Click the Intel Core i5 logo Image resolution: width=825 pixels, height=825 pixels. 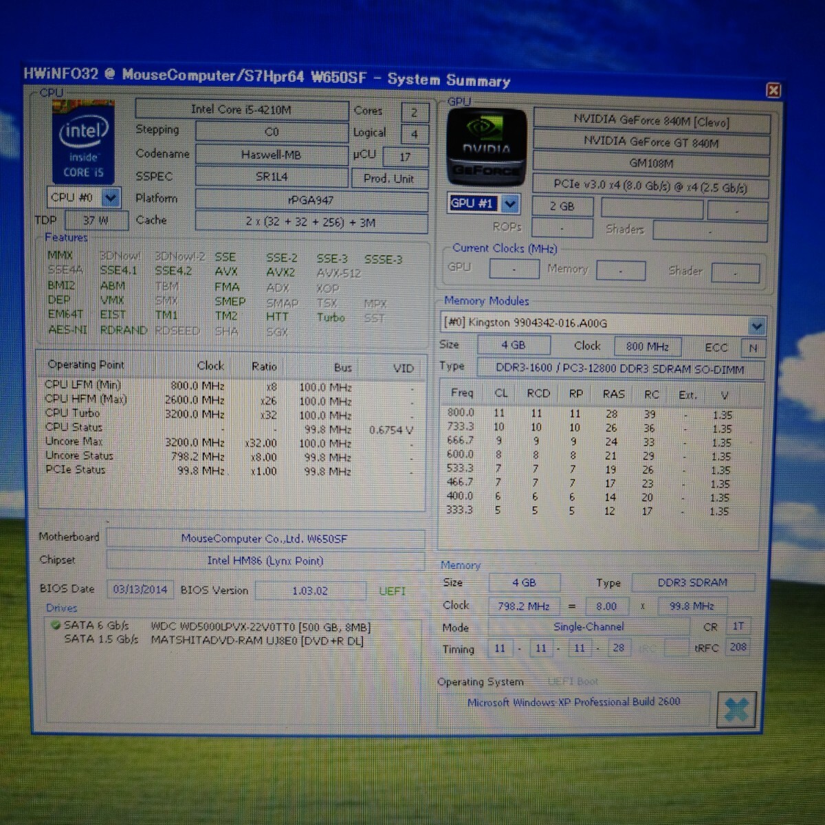(x=82, y=142)
